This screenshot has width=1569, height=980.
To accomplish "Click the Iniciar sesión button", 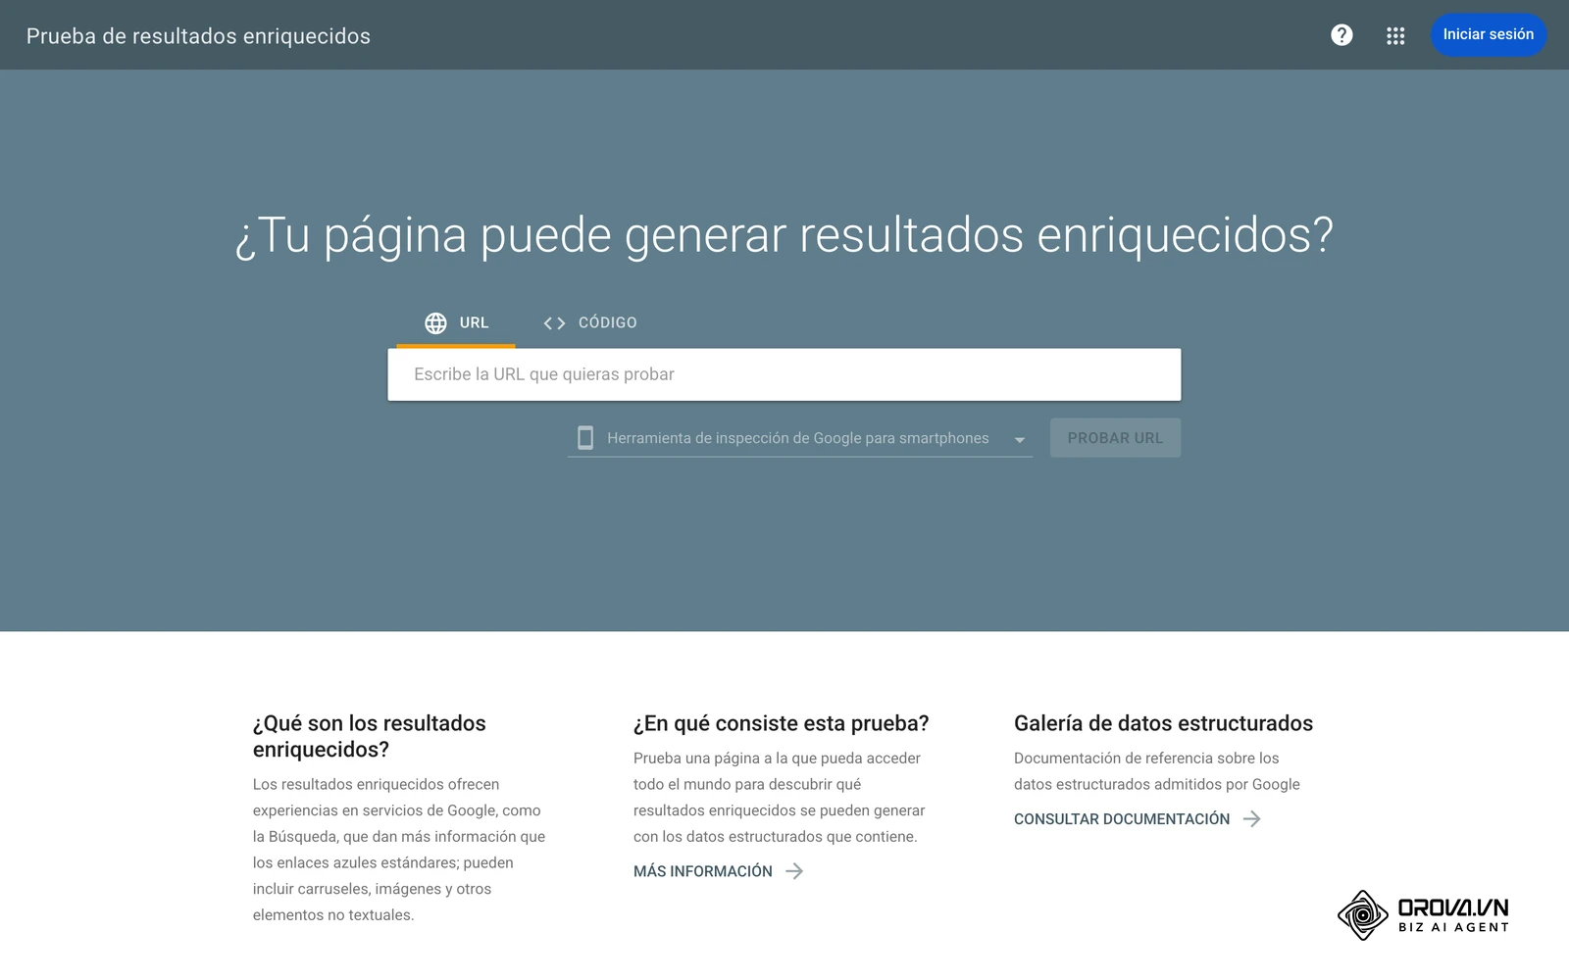I will pyautogui.click(x=1488, y=34).
